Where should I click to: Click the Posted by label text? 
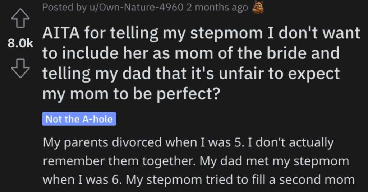click(64, 7)
